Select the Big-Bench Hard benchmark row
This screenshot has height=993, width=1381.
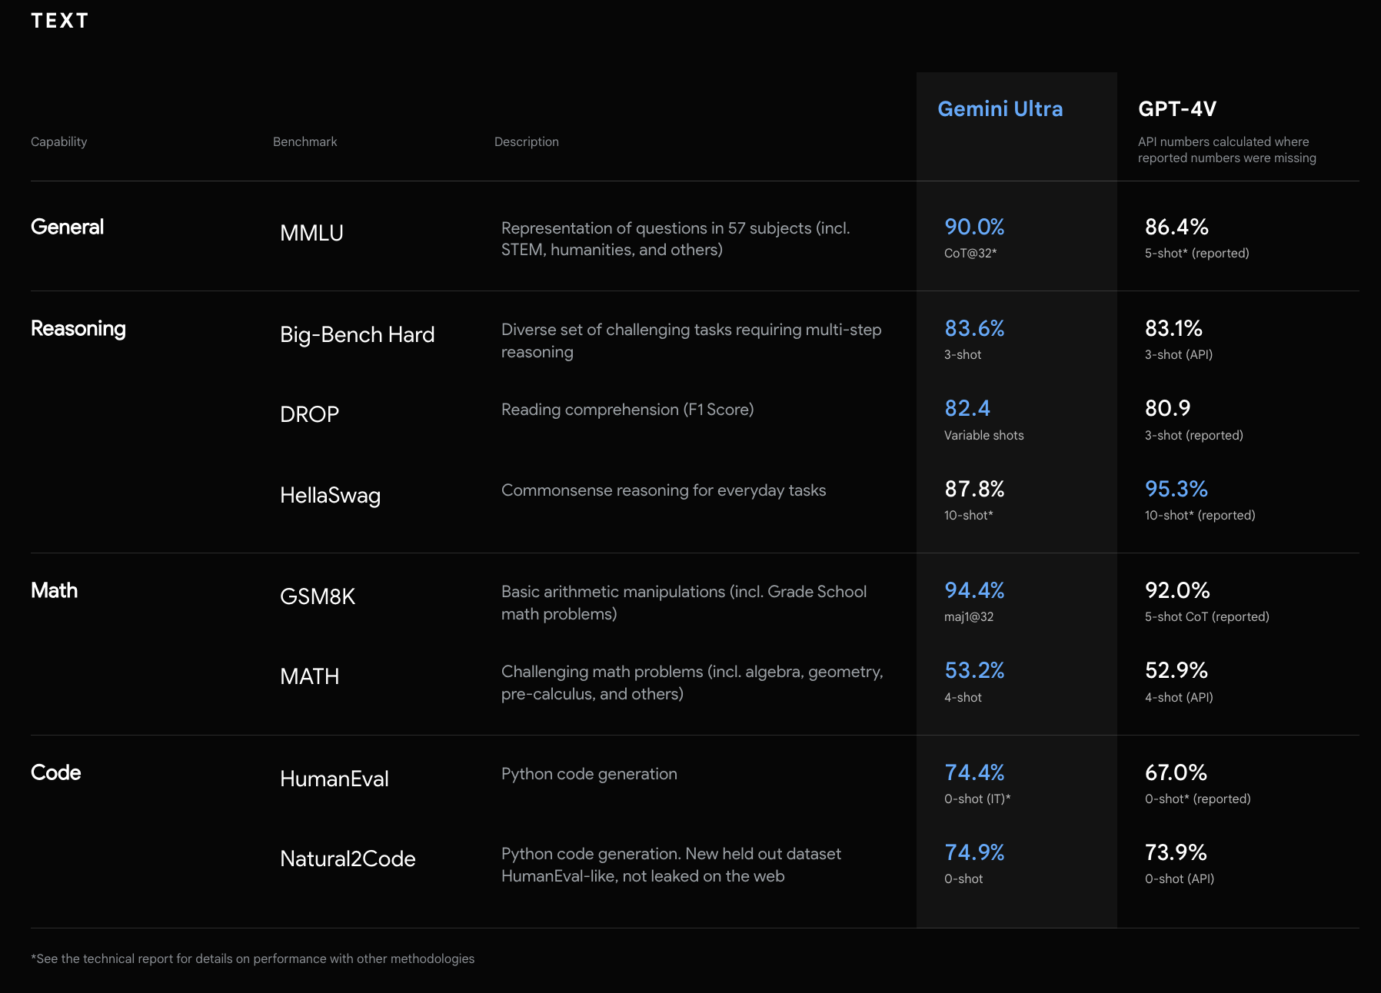[357, 334]
